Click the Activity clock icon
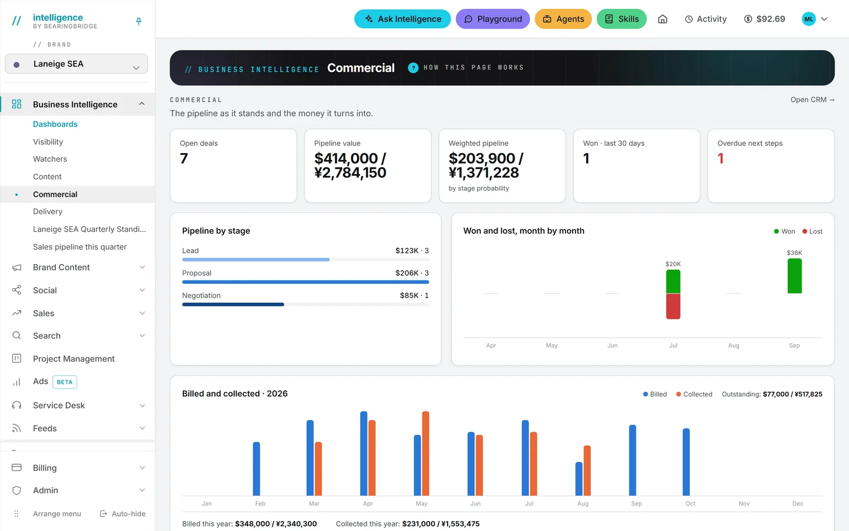 pos(689,19)
